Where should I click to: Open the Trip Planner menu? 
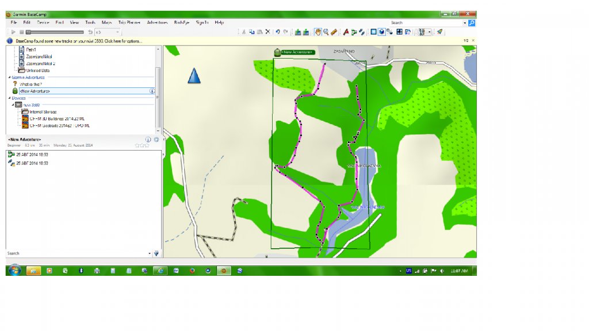129,22
